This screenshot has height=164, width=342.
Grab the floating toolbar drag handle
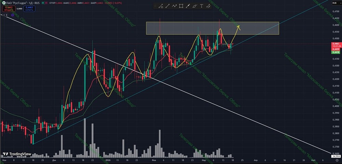pos(155,6)
